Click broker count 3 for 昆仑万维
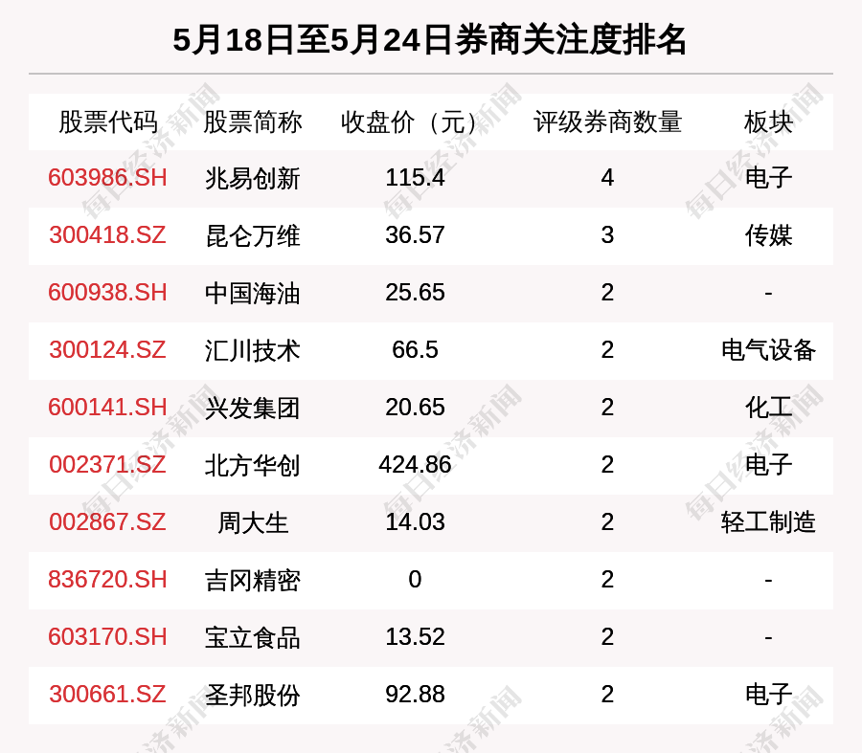Viewport: 862px width, 753px height. click(607, 235)
